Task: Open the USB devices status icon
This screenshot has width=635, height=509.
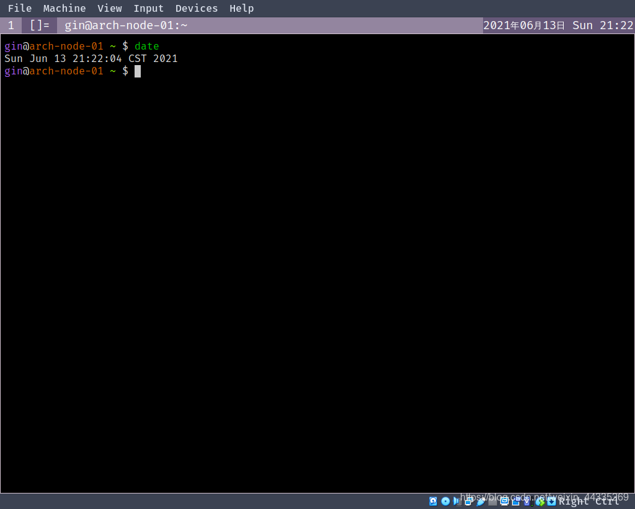Action: 481,501
